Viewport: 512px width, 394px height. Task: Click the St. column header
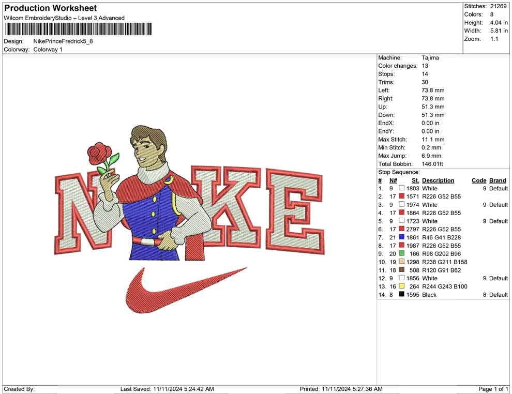(415, 180)
